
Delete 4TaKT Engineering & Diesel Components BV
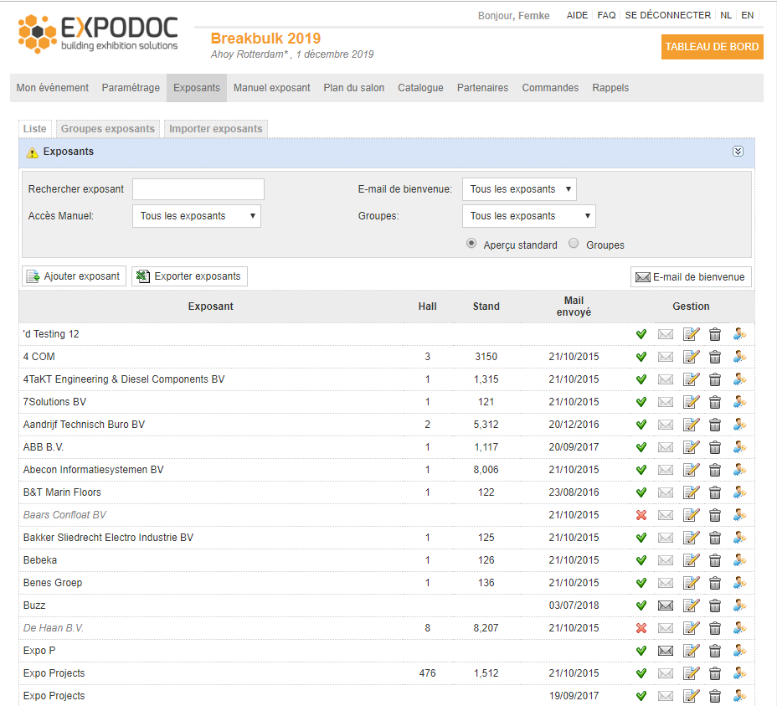click(715, 379)
